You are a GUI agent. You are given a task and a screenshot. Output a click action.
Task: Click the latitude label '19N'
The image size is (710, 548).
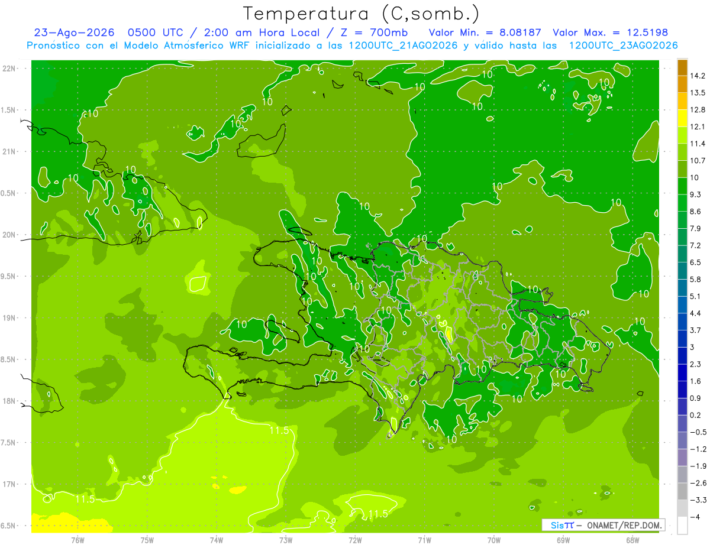[8, 318]
